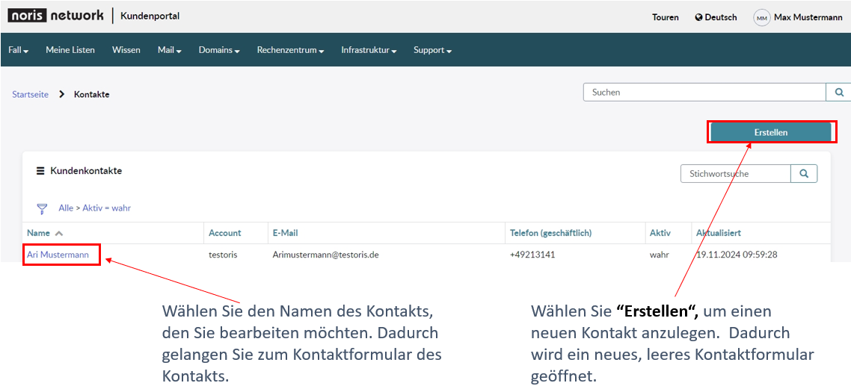The width and height of the screenshot is (851, 386).
Task: Expand the Mail dropdown menu
Action: [x=169, y=50]
